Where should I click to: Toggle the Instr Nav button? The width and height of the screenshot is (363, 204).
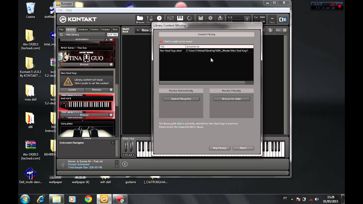tap(112, 35)
